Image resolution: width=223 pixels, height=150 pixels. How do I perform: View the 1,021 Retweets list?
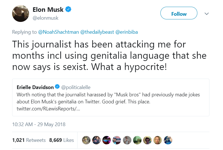[x=29, y=140]
